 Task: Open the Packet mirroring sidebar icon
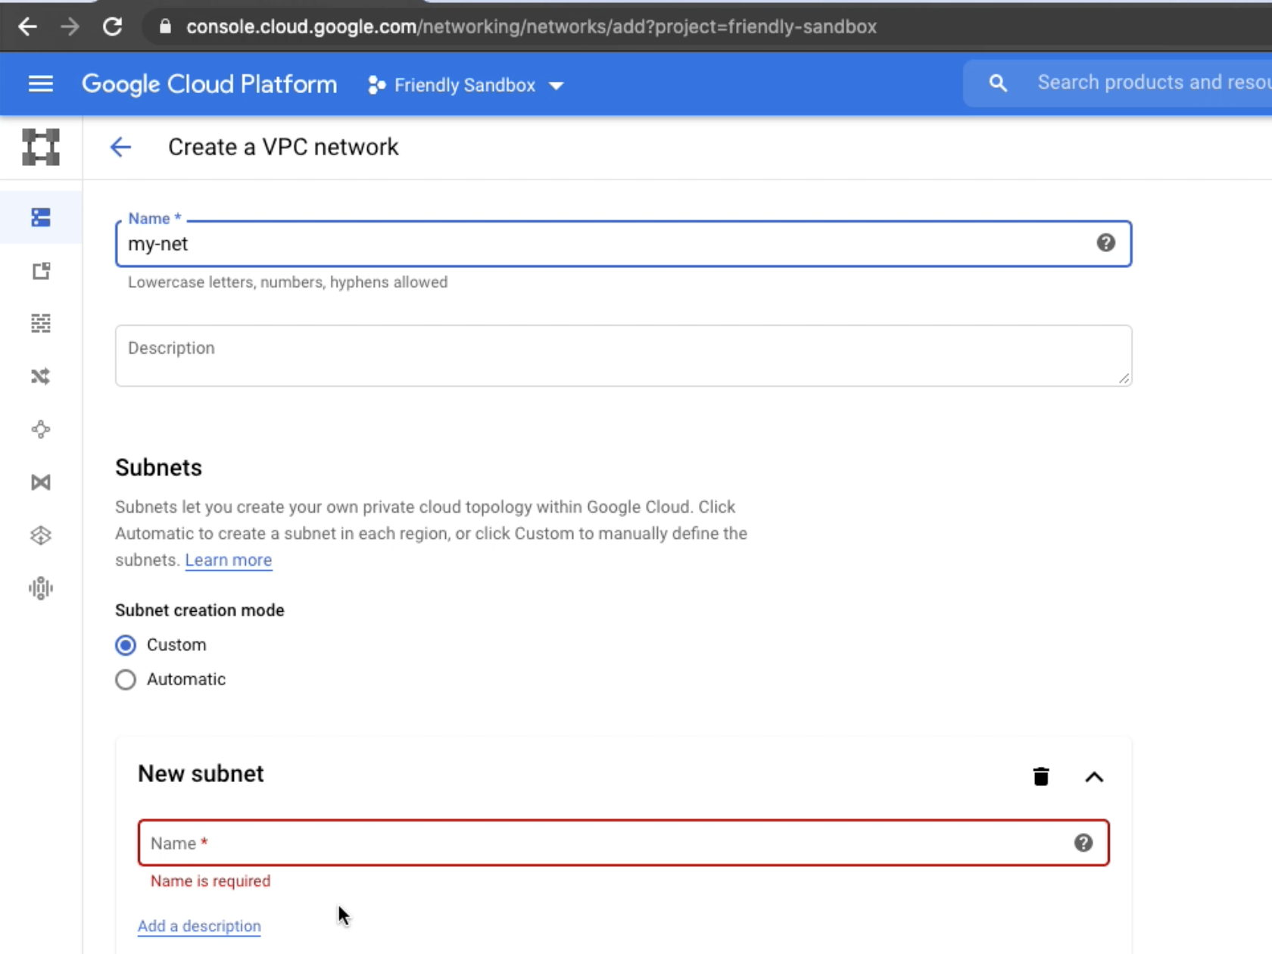point(41,588)
